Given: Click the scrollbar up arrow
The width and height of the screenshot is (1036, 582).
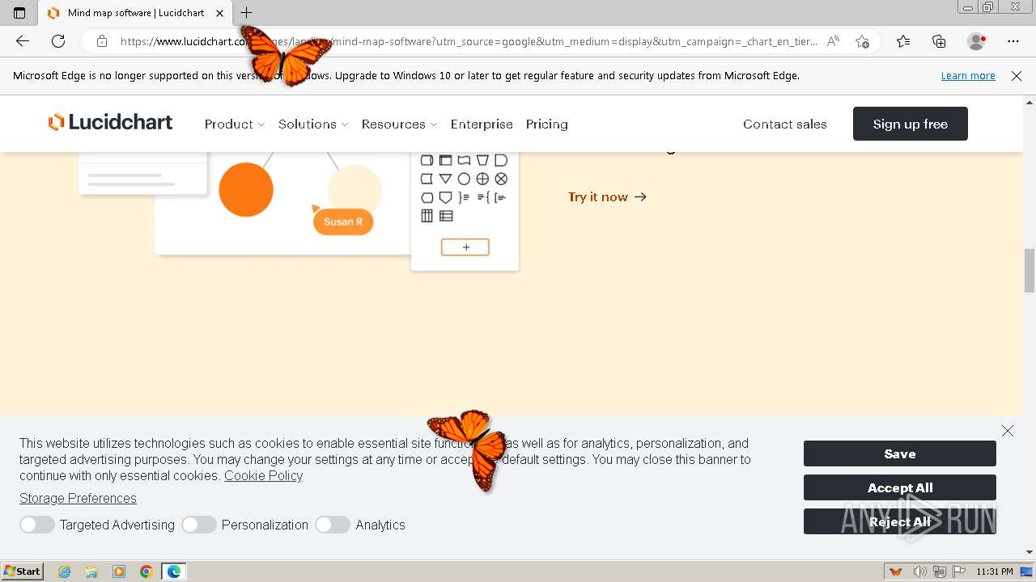Looking at the screenshot, I should 1030,103.
